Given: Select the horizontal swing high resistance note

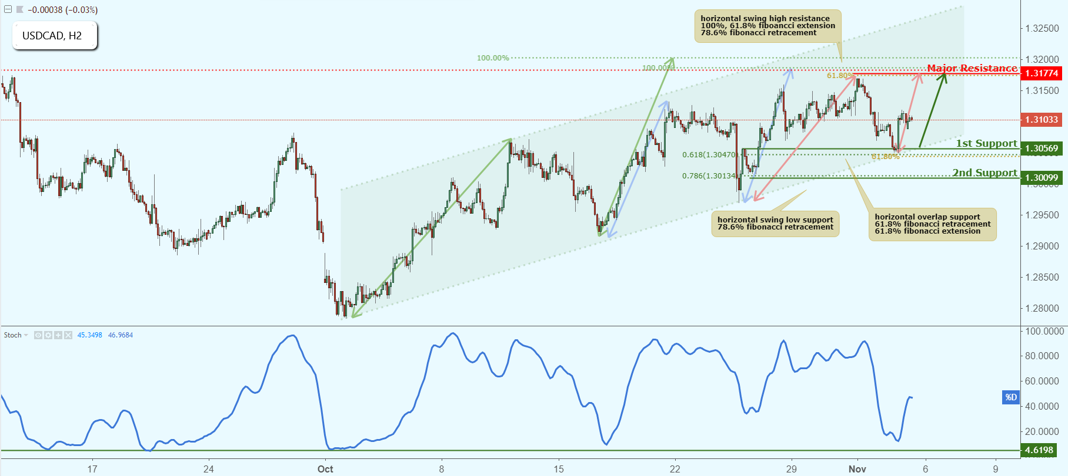Looking at the screenshot, I should tap(768, 26).
